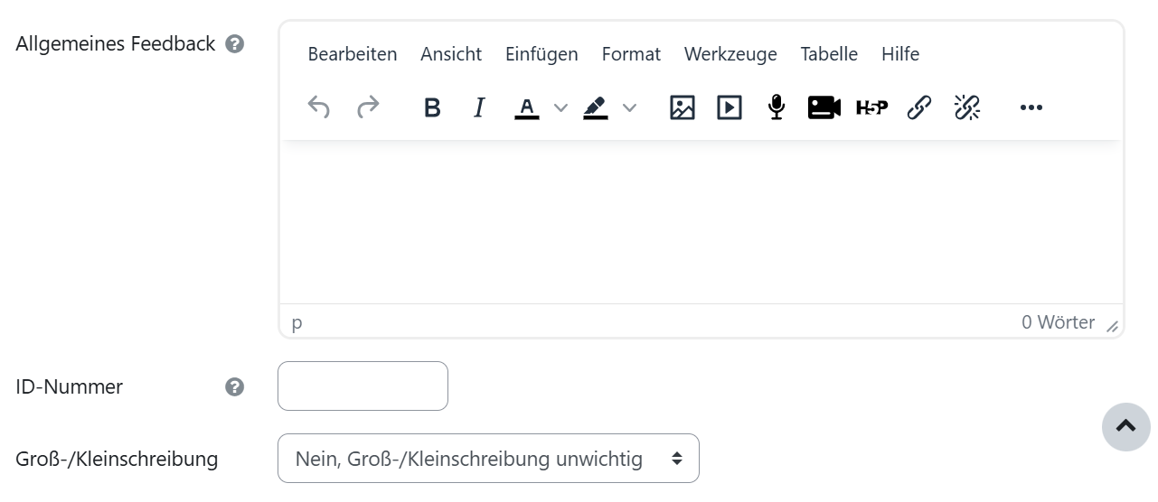Toggle bold formatting
This screenshot has width=1158, height=502.
point(432,107)
